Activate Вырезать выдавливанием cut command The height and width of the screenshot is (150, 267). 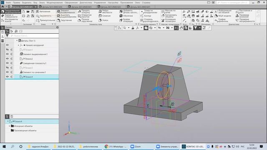[x=66, y=16]
